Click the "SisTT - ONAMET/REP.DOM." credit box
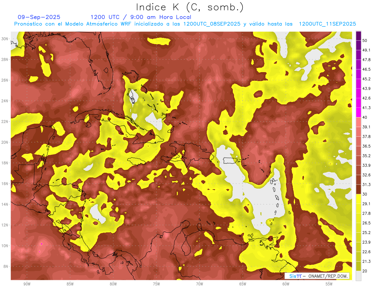373x288 pixels. [x=317, y=276]
